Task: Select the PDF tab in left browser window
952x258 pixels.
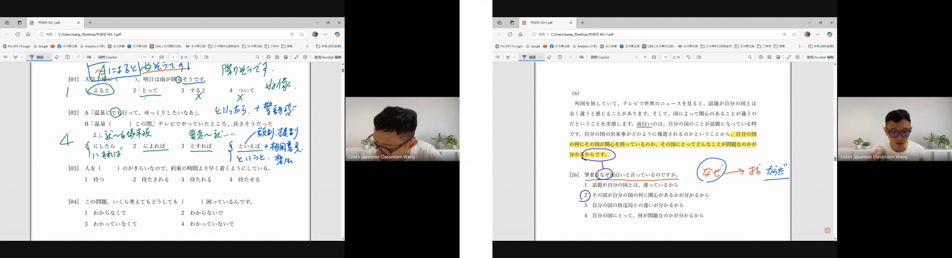Action: coord(51,23)
